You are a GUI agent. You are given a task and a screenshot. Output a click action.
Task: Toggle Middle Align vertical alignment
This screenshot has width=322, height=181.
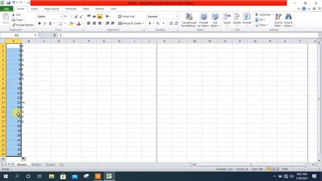[94, 17]
